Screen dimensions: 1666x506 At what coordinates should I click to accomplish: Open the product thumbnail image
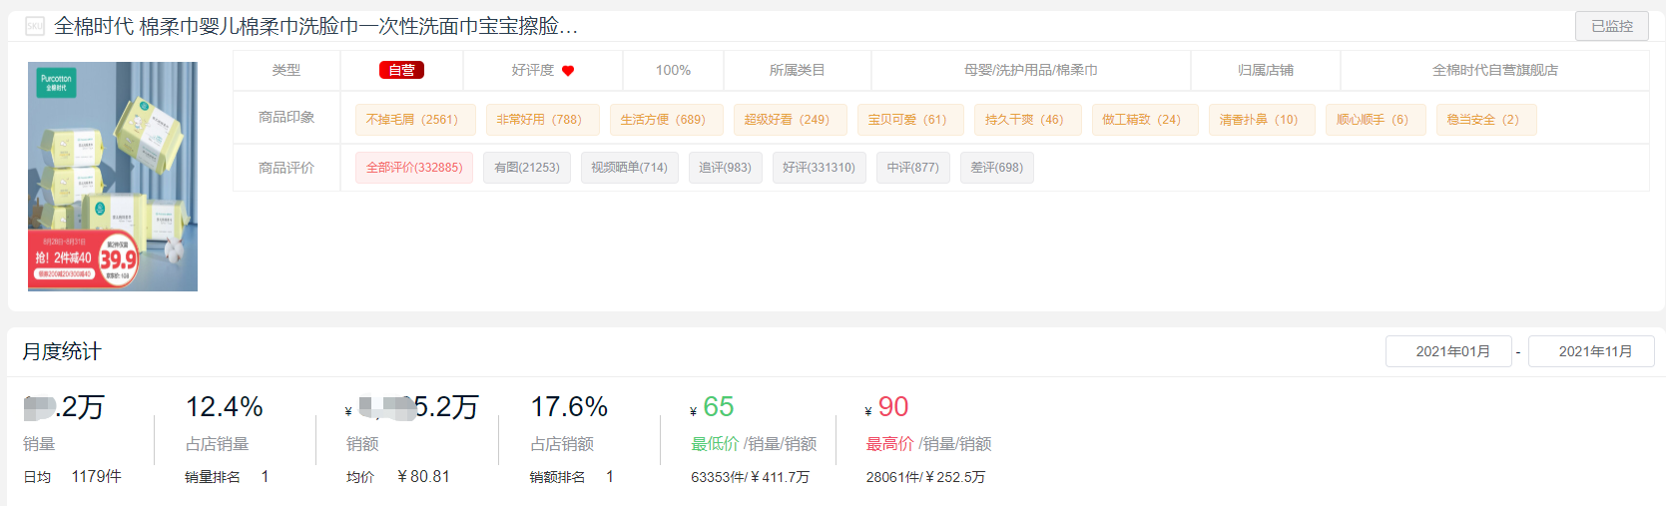click(x=113, y=177)
